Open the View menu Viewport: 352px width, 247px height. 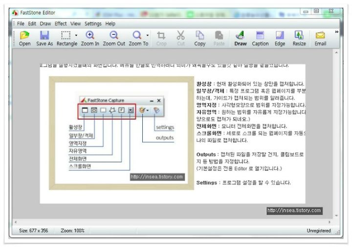[75, 23]
